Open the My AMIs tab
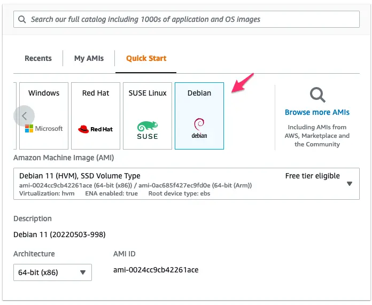 coord(89,58)
